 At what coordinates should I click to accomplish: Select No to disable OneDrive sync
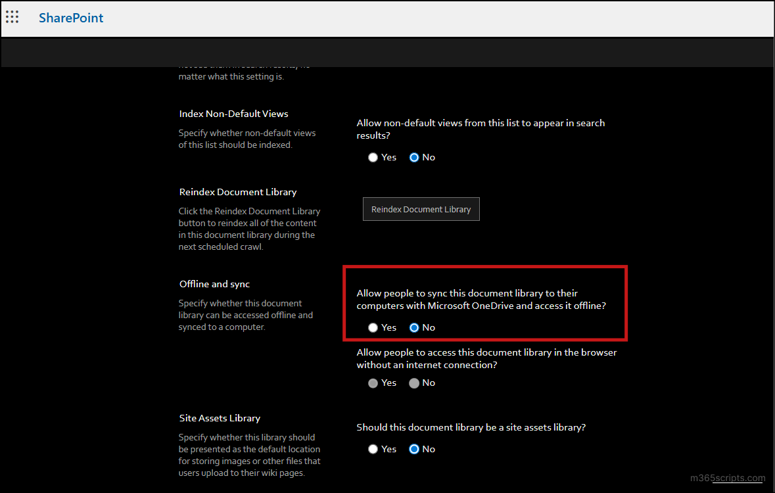pos(414,327)
